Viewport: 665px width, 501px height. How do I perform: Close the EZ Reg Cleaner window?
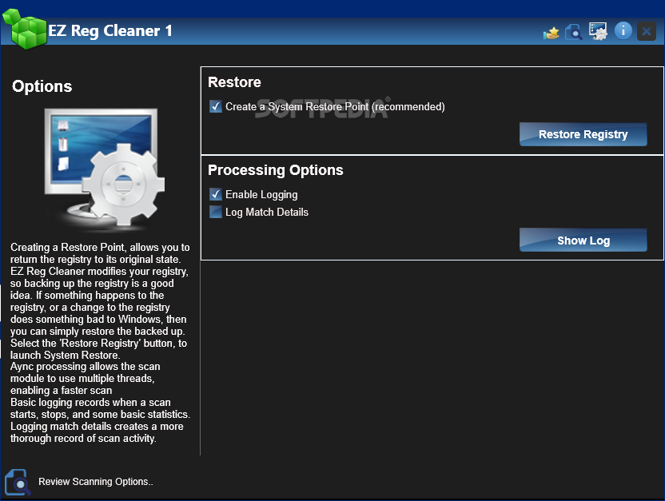(647, 32)
